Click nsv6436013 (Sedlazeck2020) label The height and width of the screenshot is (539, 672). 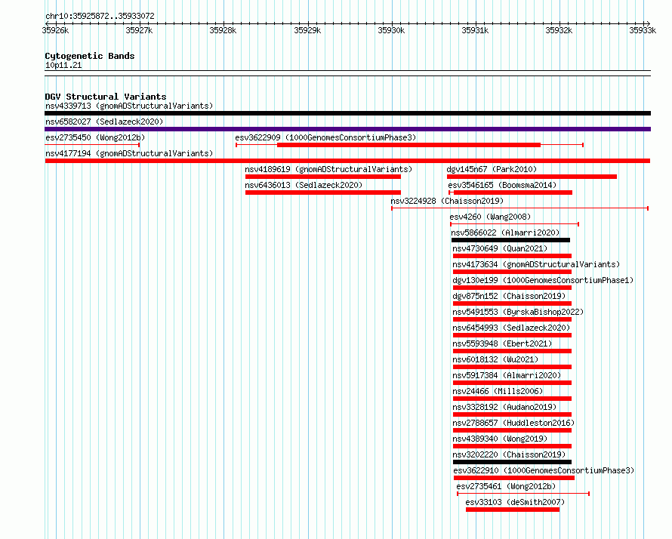coord(304,185)
